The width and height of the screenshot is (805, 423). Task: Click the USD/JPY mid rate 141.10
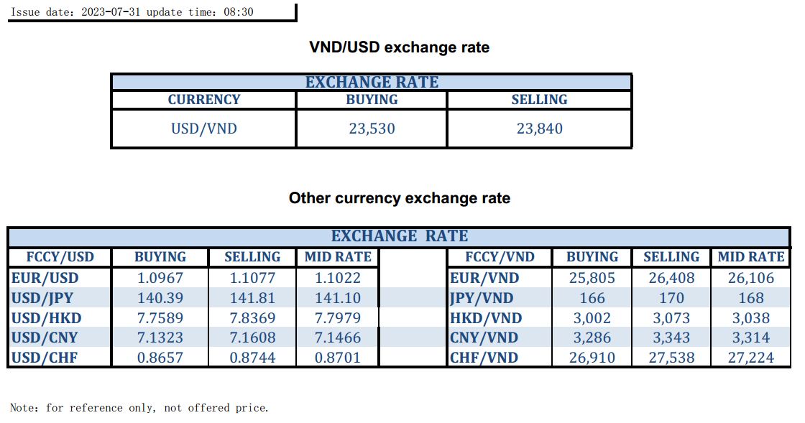click(x=338, y=298)
